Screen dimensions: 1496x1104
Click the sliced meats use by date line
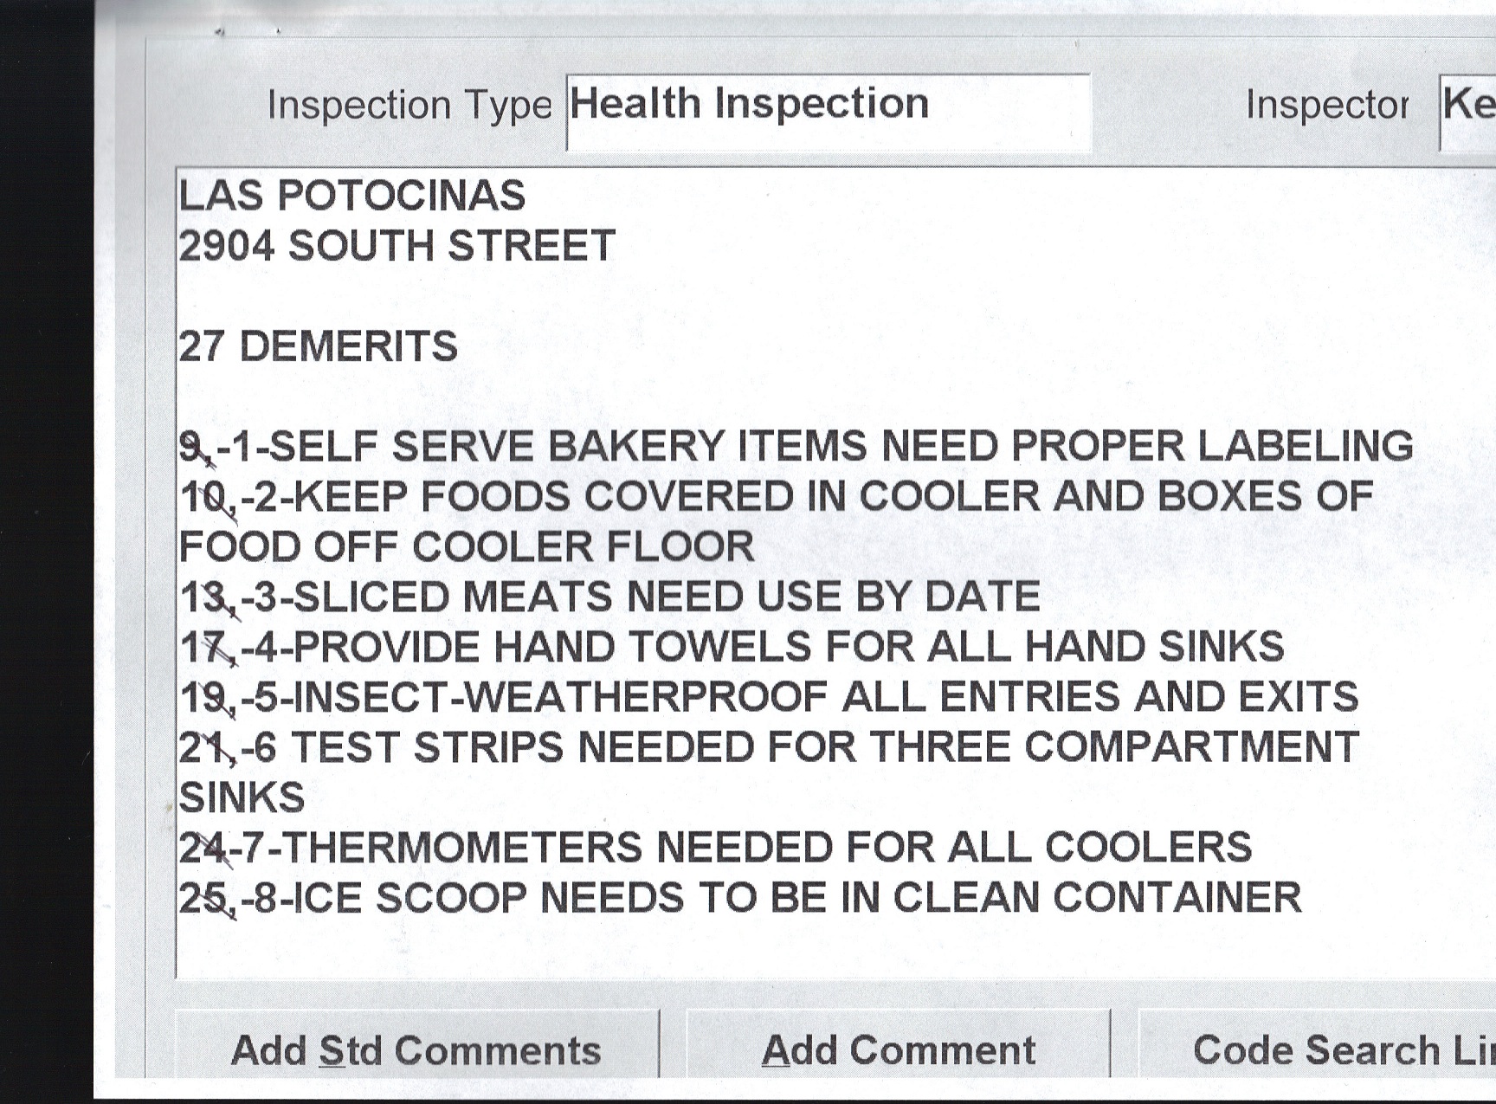pyautogui.click(x=609, y=597)
